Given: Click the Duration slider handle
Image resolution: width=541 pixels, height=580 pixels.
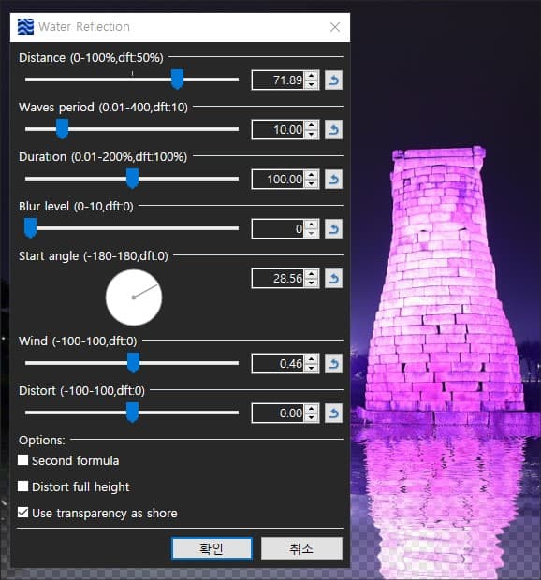Looking at the screenshot, I should tap(133, 179).
